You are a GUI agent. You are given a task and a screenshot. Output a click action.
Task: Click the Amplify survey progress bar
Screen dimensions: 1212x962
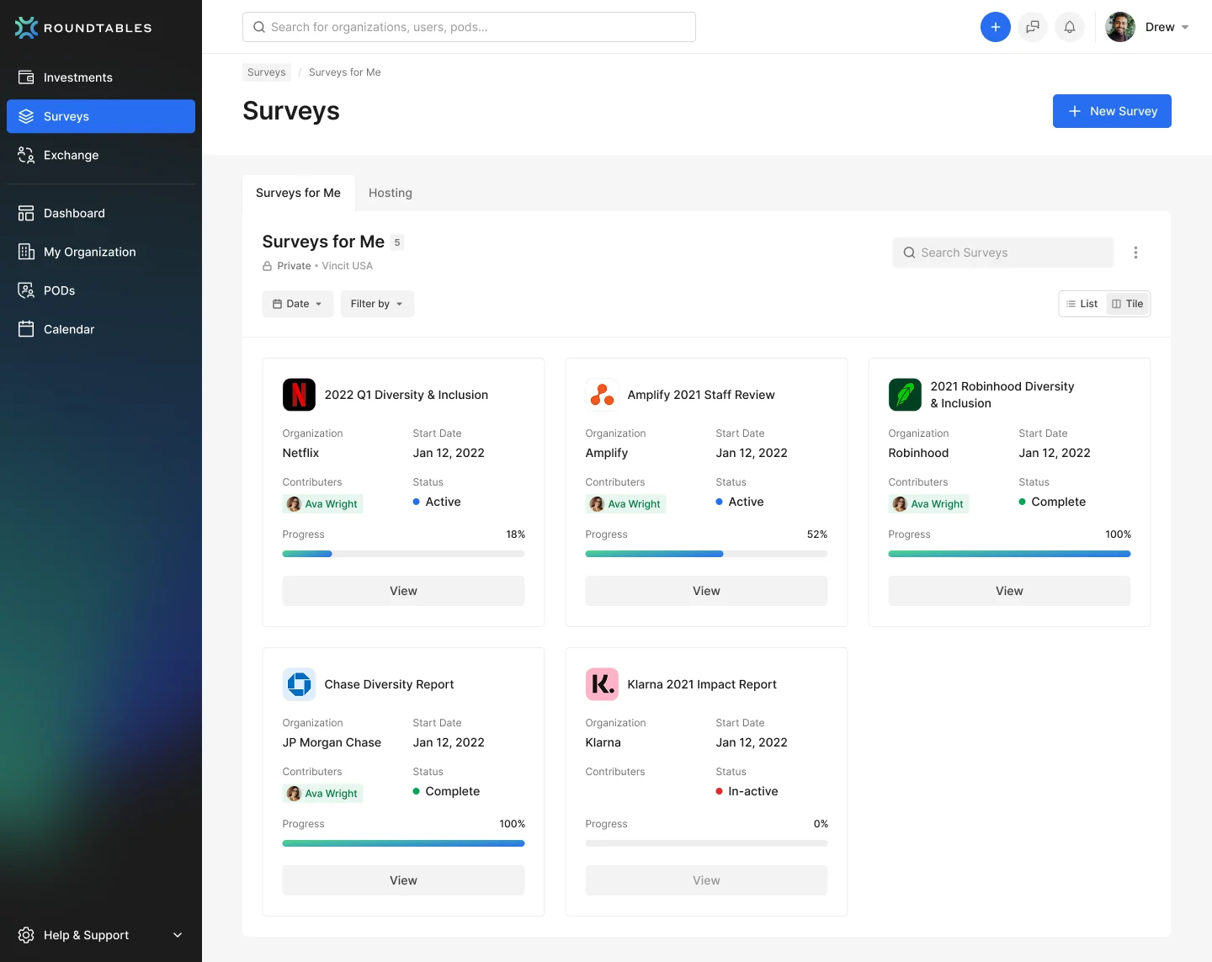(x=706, y=554)
